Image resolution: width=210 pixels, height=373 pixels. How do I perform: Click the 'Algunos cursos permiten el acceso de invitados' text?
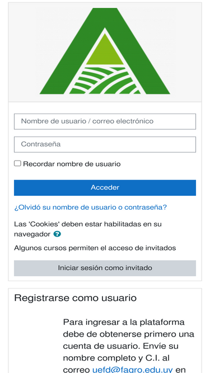[95, 248]
